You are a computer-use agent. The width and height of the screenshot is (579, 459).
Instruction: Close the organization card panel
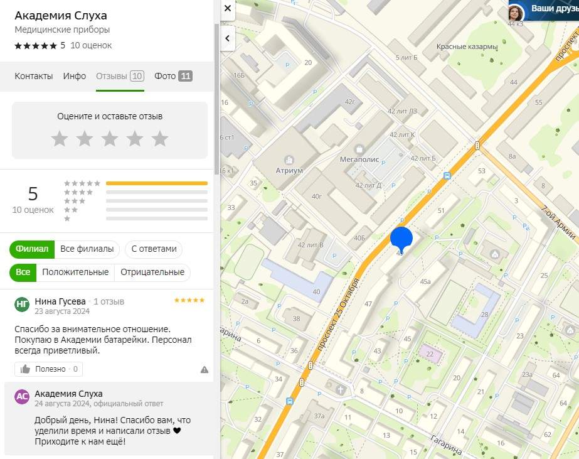pyautogui.click(x=227, y=9)
